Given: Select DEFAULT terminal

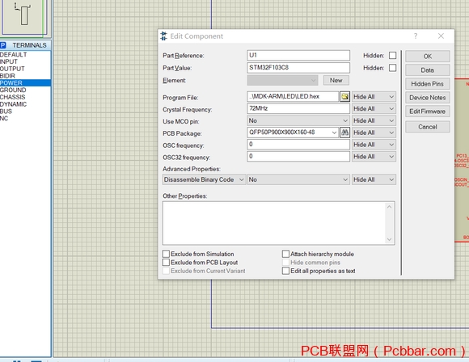Looking at the screenshot, I should click(25, 54).
